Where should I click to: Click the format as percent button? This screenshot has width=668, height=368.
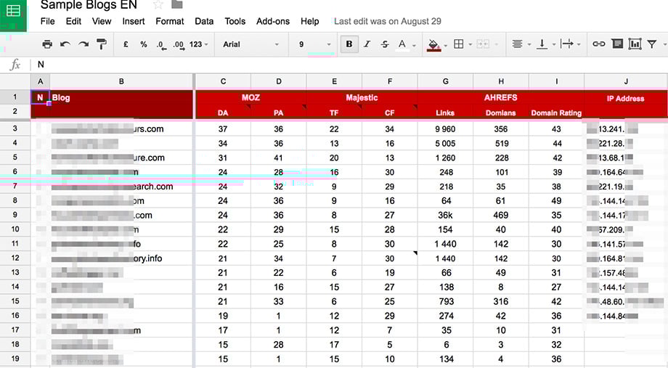coord(144,44)
